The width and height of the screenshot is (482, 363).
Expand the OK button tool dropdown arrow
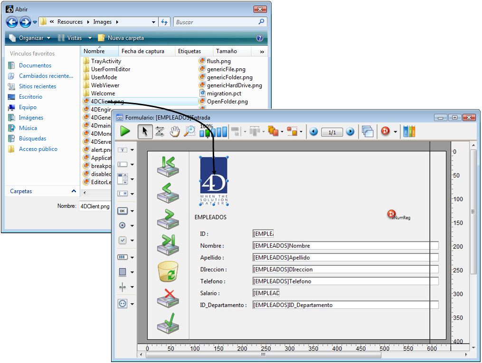click(x=132, y=211)
